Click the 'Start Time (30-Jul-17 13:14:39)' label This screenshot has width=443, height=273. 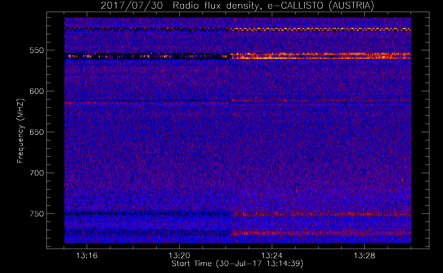[237, 264]
